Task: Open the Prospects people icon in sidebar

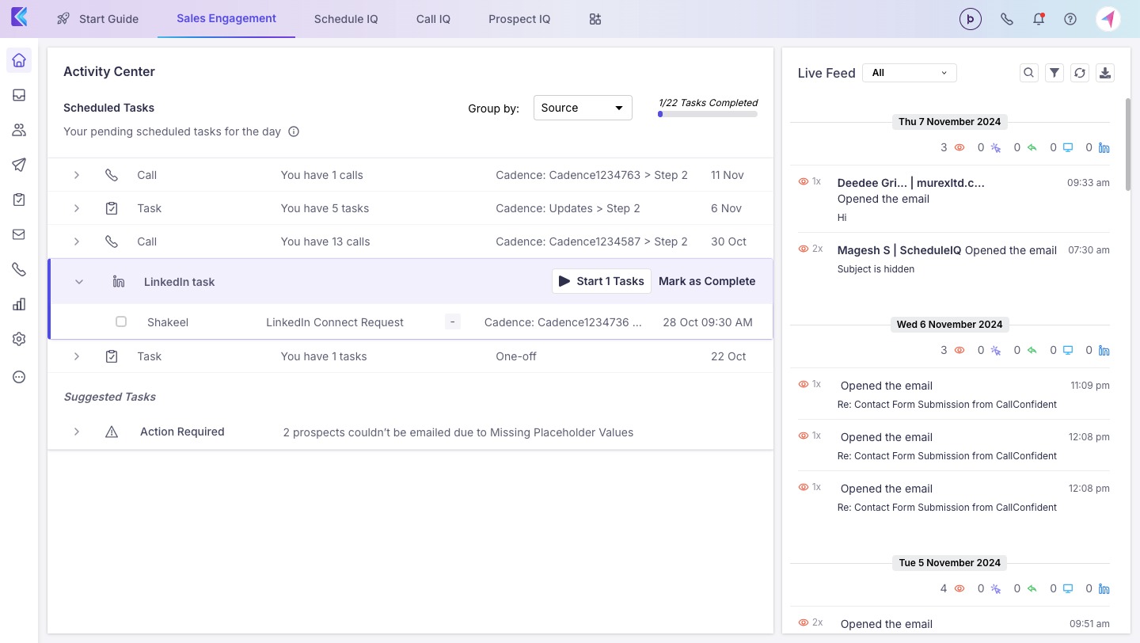Action: point(19,130)
